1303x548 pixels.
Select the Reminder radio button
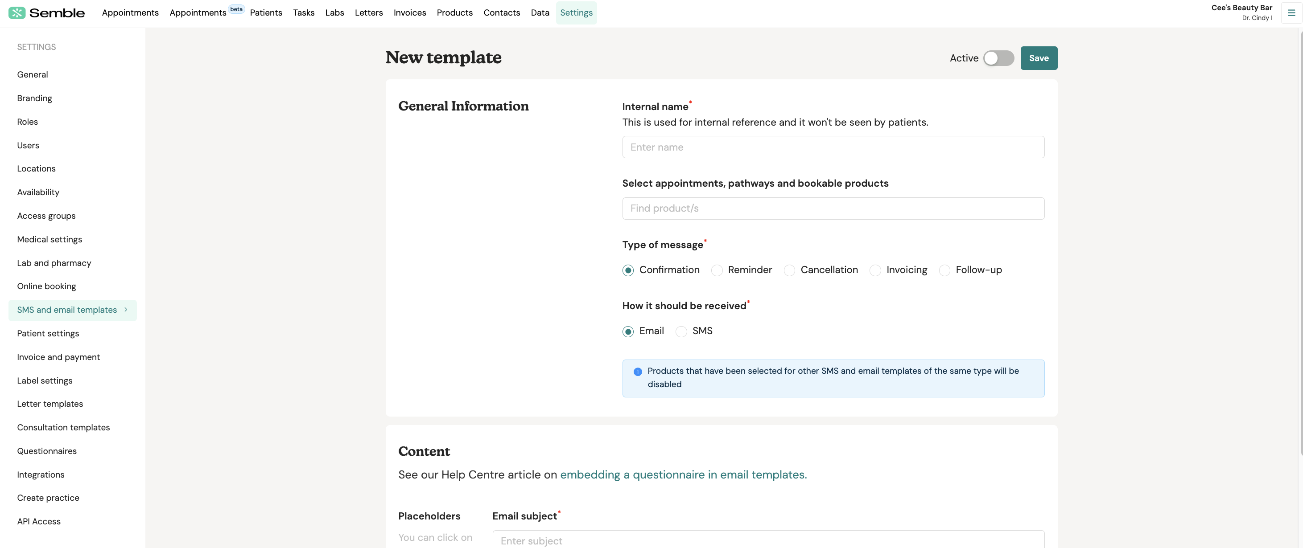tap(716, 270)
